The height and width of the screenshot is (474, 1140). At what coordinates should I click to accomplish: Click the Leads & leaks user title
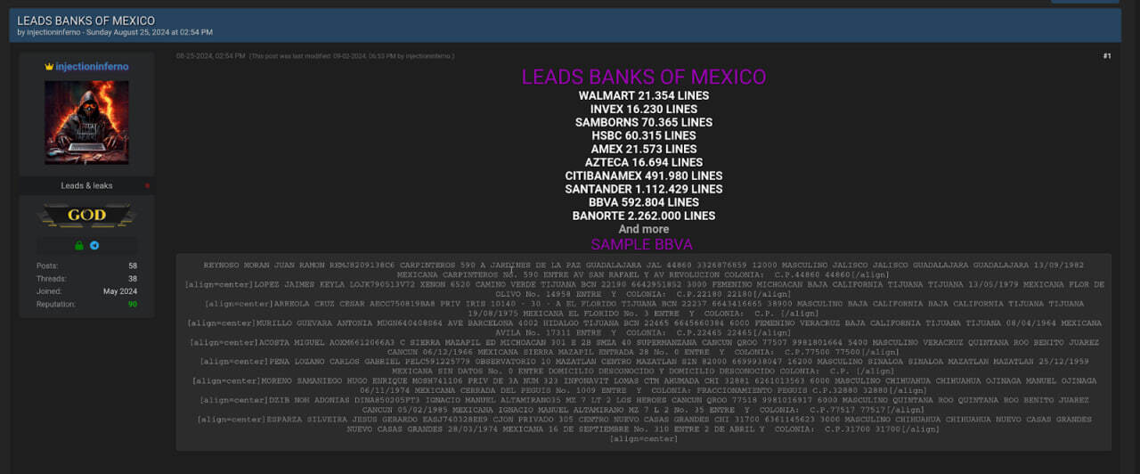pyautogui.click(x=86, y=186)
